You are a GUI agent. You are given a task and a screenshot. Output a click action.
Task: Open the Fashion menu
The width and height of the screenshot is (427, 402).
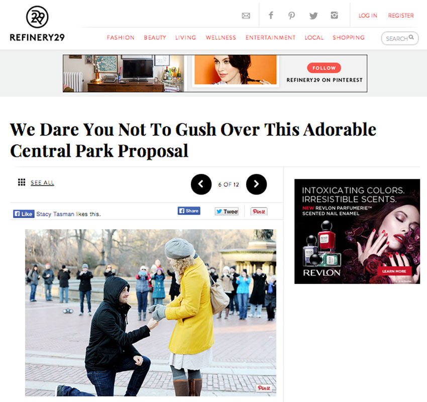pyautogui.click(x=121, y=38)
